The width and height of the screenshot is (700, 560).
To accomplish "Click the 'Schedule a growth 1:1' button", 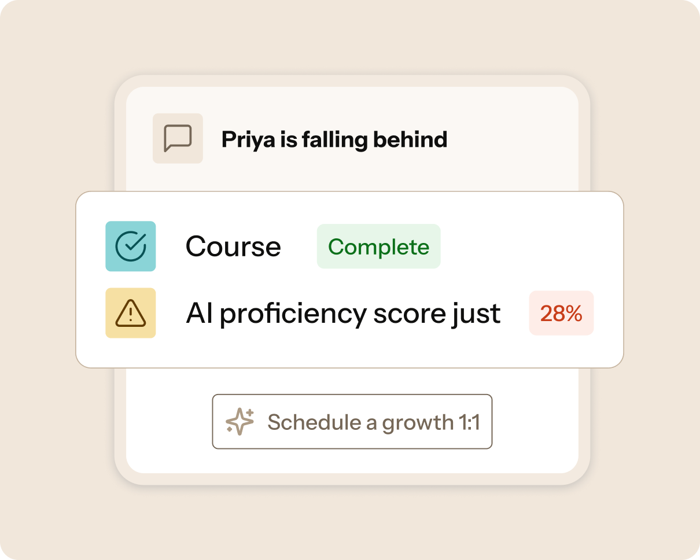I will 352,422.
